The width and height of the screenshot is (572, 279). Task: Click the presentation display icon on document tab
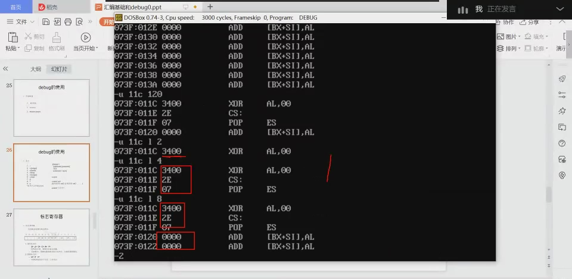point(185,7)
